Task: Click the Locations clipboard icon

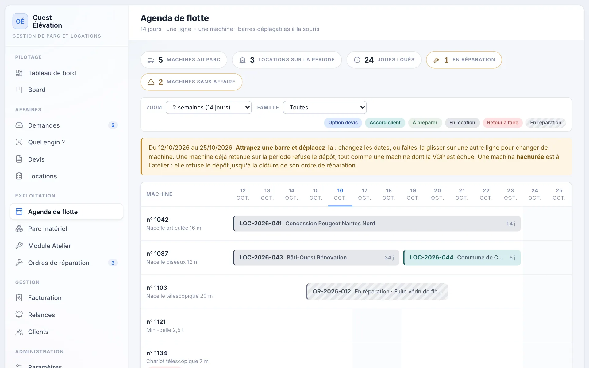Action: (19, 176)
